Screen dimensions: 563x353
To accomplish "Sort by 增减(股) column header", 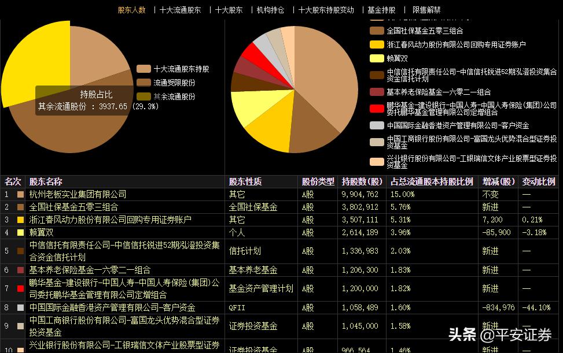I will coord(498,181).
